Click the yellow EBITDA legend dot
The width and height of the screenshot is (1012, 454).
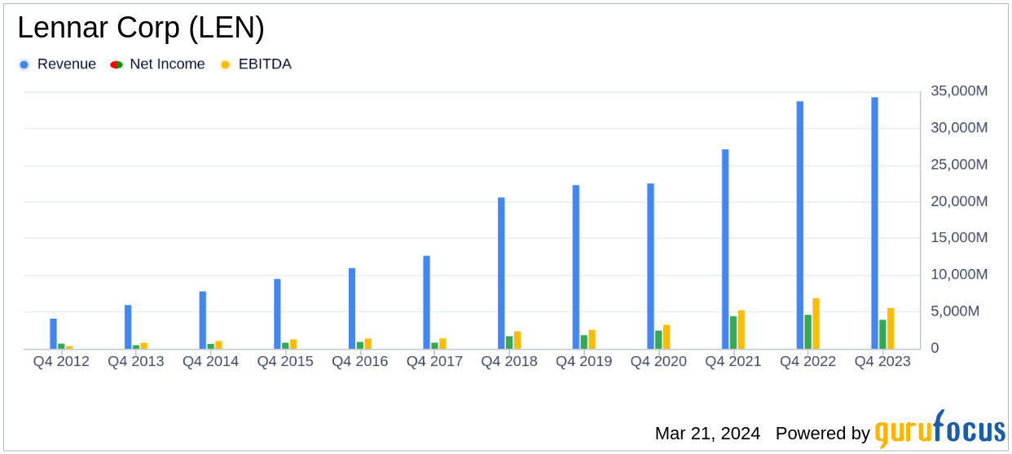[x=226, y=64]
